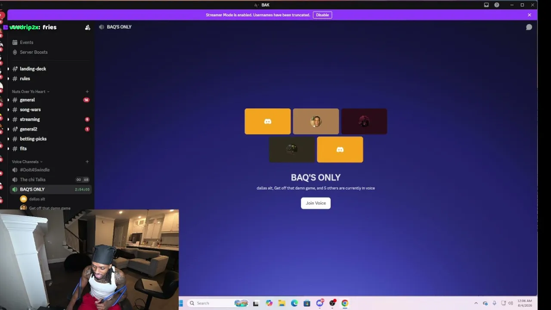Open Microsoft Store from the taskbar

coord(307,303)
